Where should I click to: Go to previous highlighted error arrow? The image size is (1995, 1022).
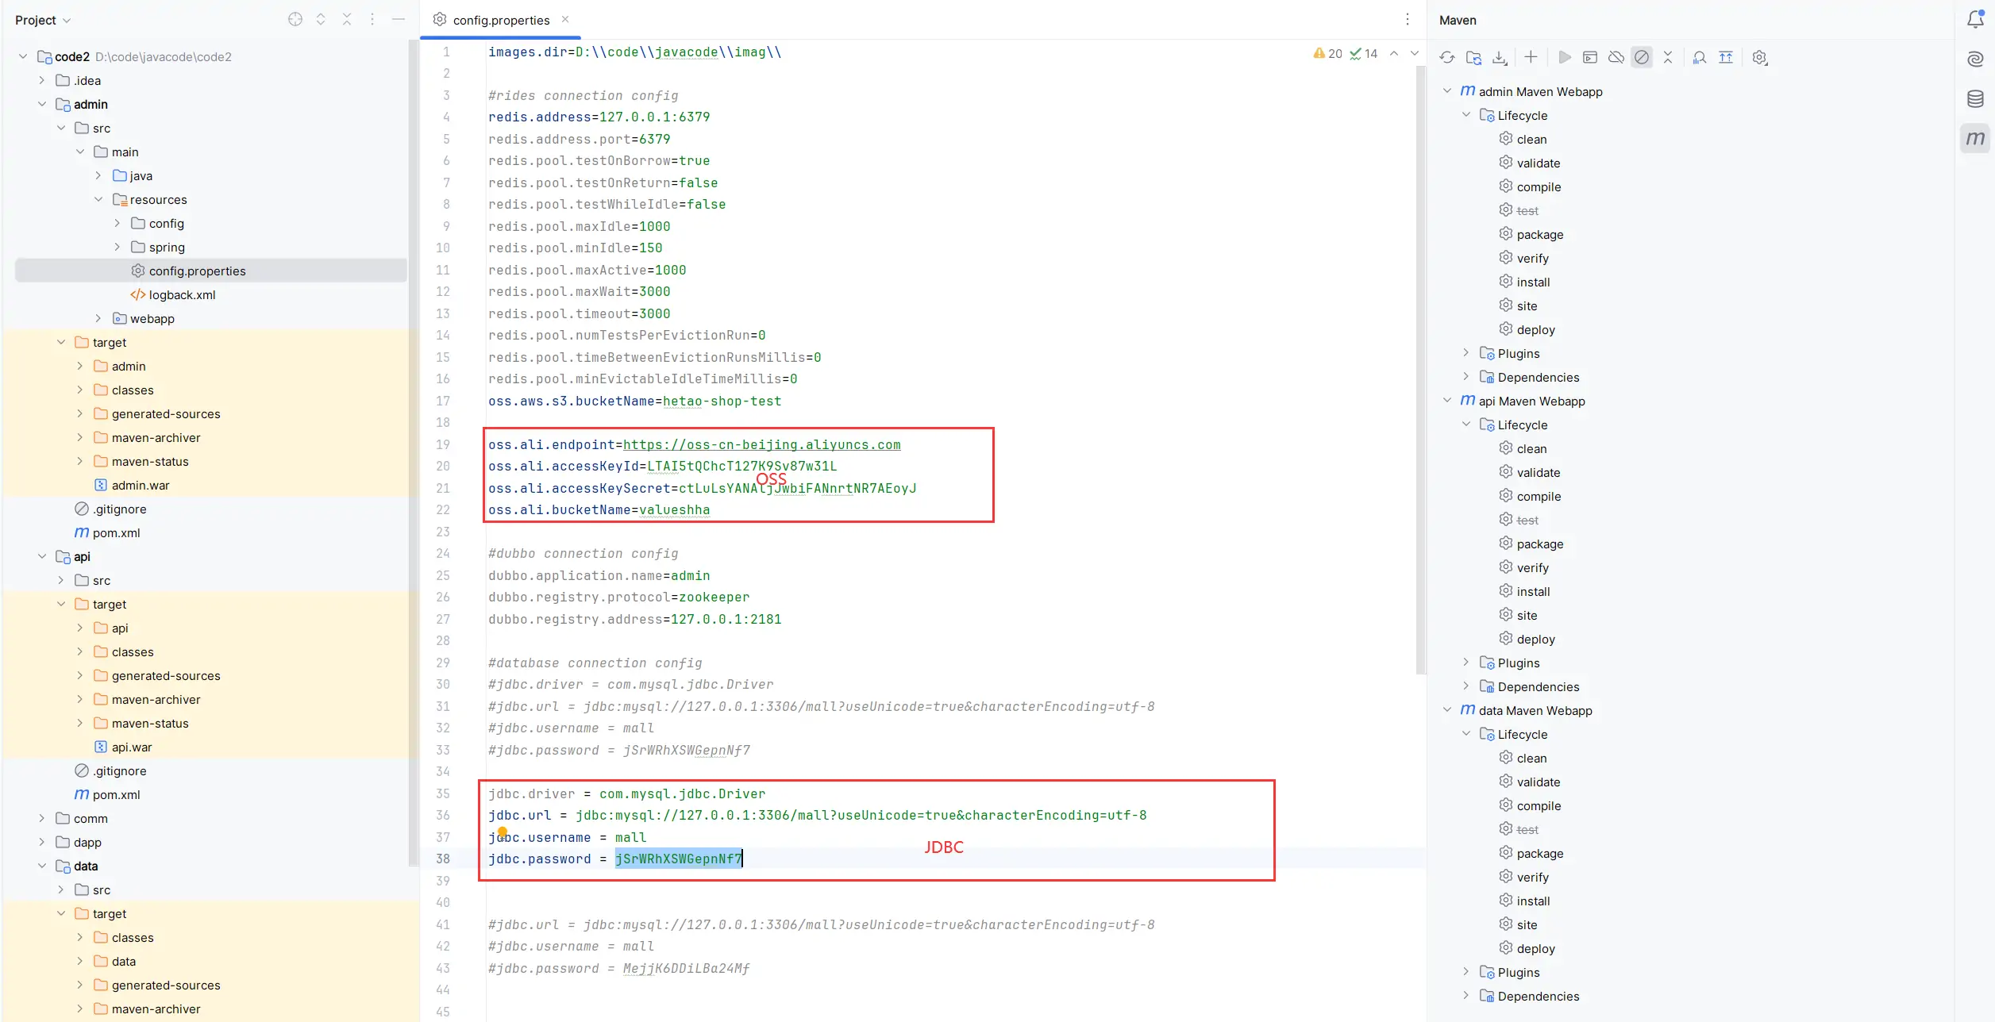[1394, 54]
